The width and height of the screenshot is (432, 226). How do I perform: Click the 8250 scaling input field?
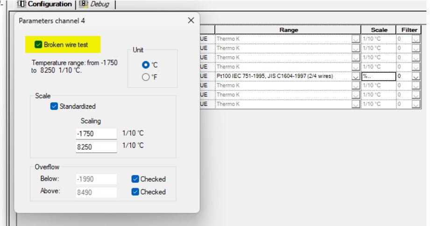click(96, 147)
